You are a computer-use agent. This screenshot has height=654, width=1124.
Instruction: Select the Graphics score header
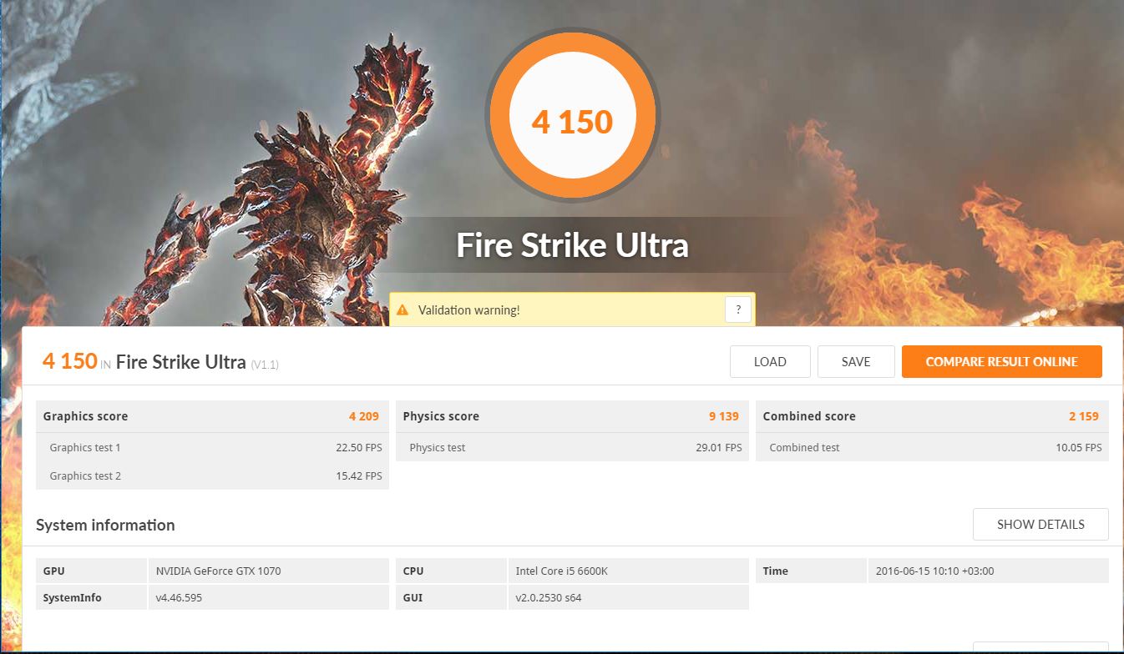(212, 416)
